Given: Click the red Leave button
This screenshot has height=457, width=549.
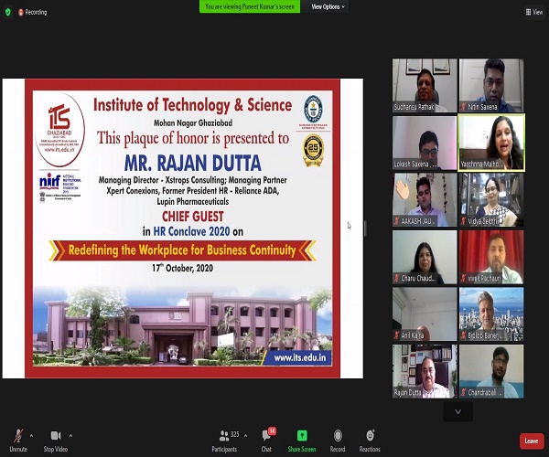Looking at the screenshot, I should pyautogui.click(x=532, y=441).
